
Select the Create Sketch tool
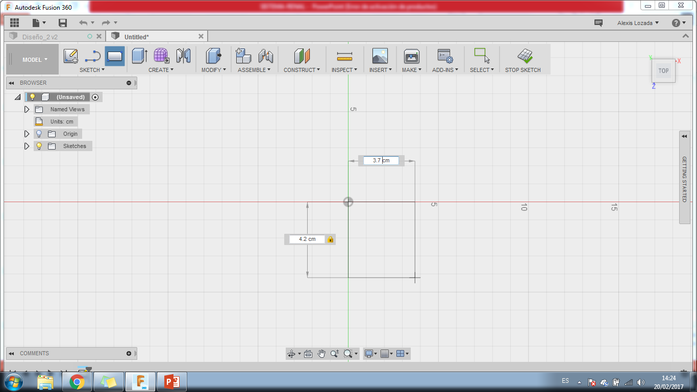71,56
